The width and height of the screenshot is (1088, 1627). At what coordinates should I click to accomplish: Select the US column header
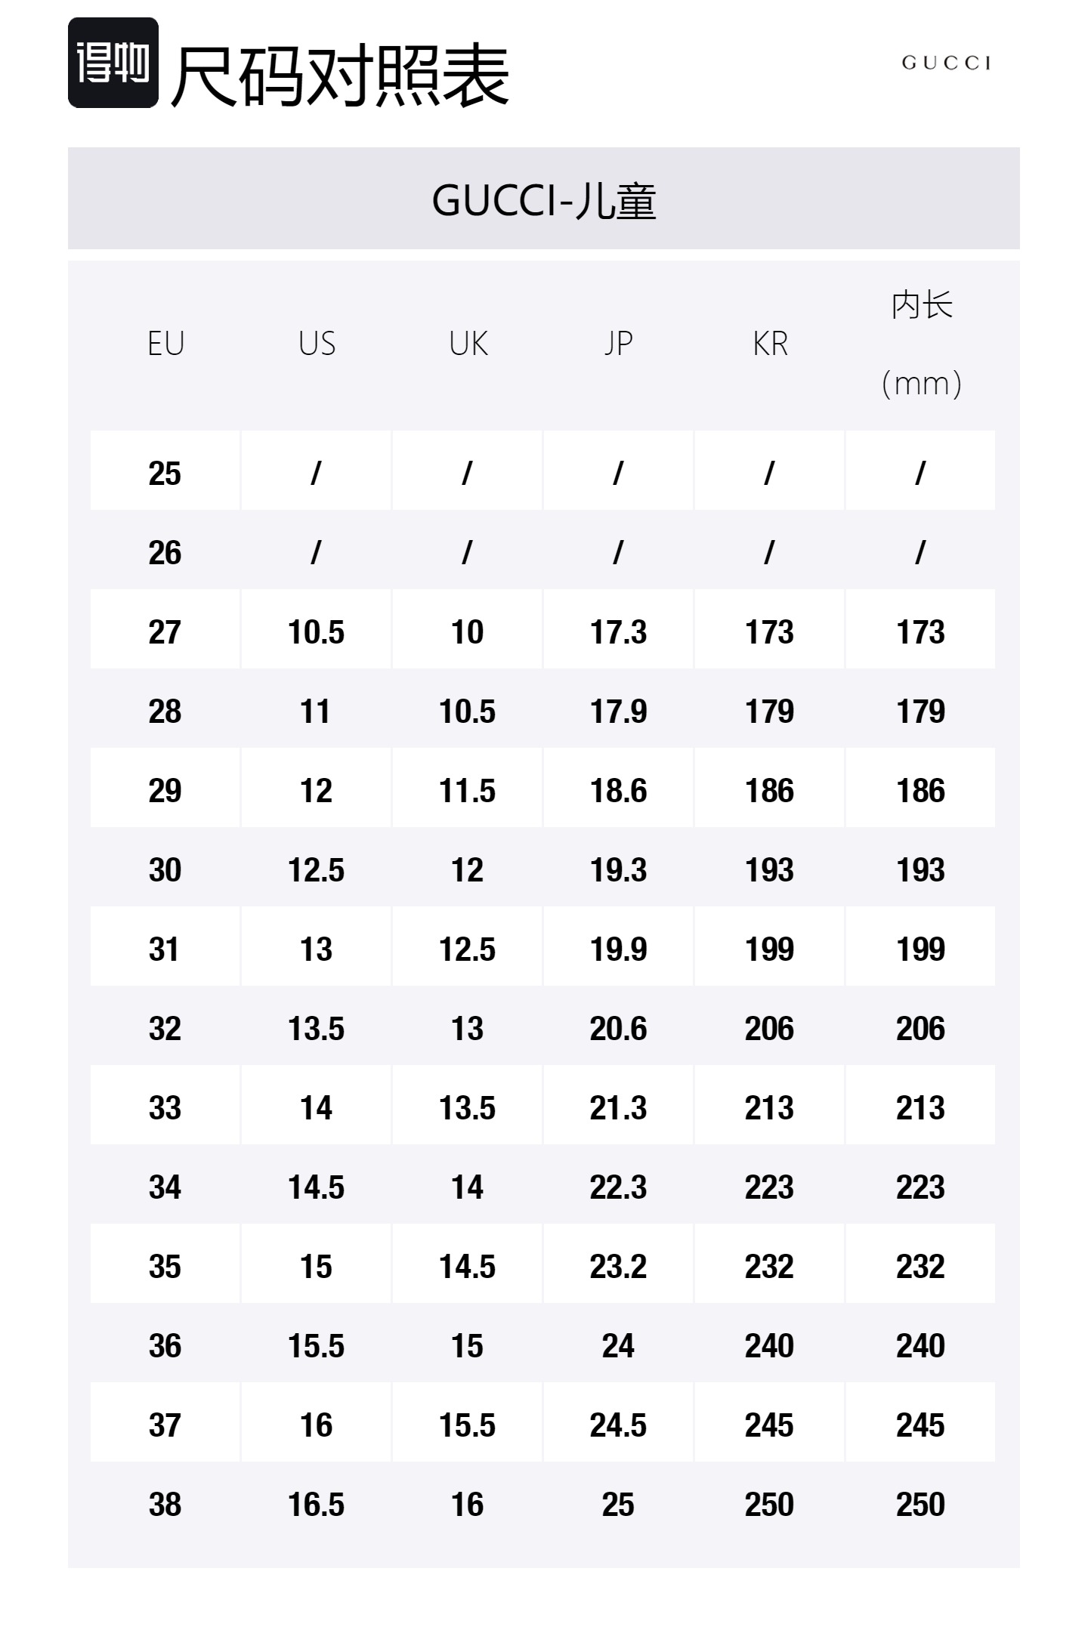[x=317, y=344]
